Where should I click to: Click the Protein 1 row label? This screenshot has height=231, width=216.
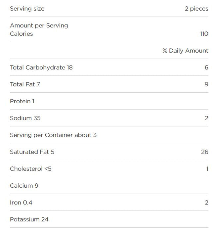pos(22,101)
